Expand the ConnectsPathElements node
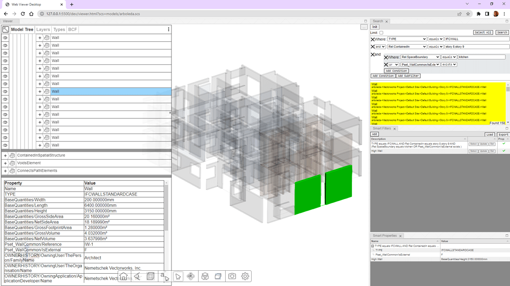The height and width of the screenshot is (286, 510). pyautogui.click(x=5, y=171)
